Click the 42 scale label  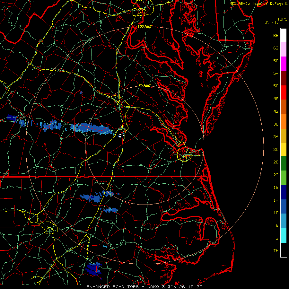276,111
